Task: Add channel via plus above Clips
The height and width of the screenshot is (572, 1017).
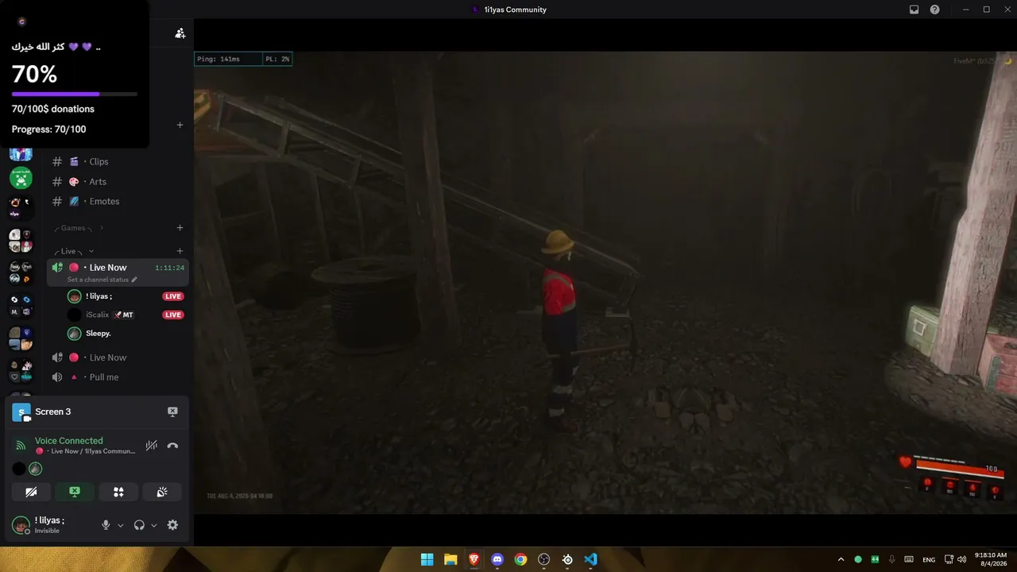Action: (180, 125)
